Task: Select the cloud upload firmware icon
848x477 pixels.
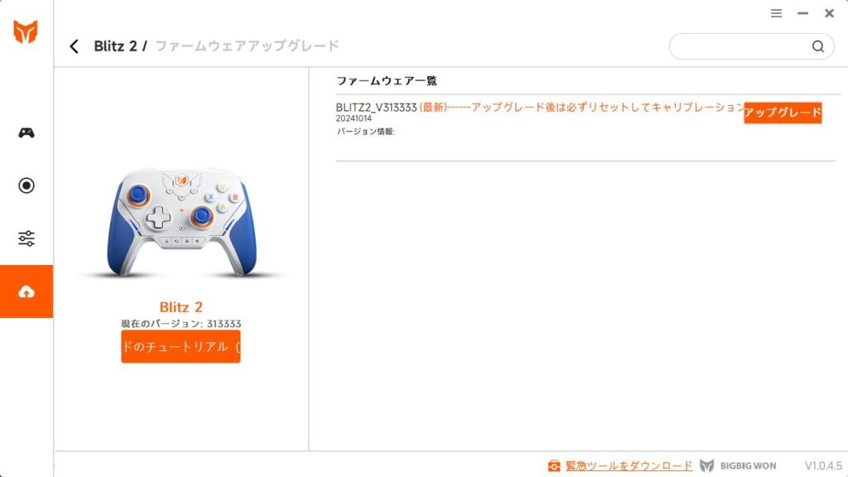Action: 26,291
